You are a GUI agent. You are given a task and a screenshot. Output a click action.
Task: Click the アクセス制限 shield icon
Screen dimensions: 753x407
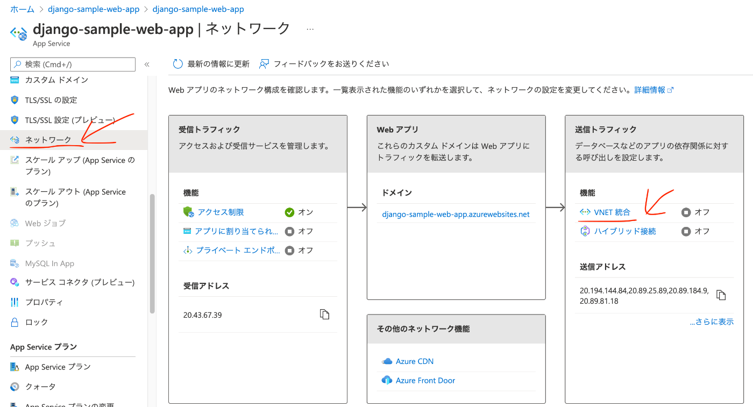188,212
